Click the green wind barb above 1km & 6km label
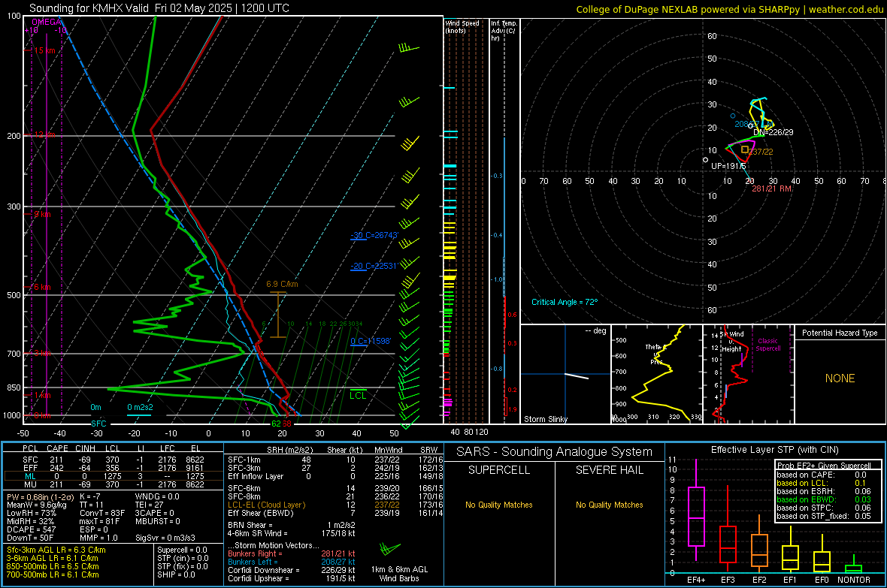This screenshot has height=588, width=887. 389,549
